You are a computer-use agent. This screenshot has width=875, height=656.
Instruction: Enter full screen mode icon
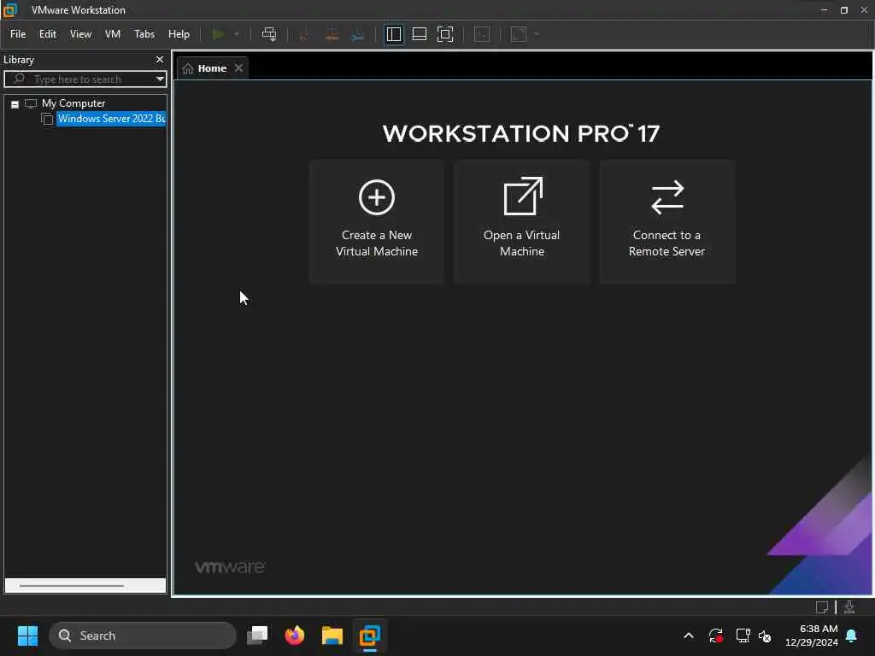(444, 34)
